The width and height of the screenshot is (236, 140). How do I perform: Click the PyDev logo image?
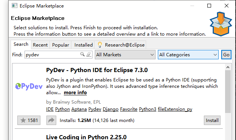[x=29, y=86]
